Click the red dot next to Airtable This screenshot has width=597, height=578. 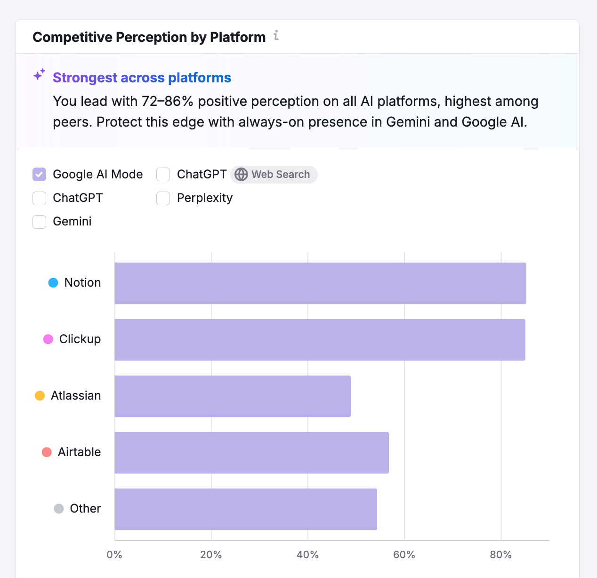tap(47, 452)
